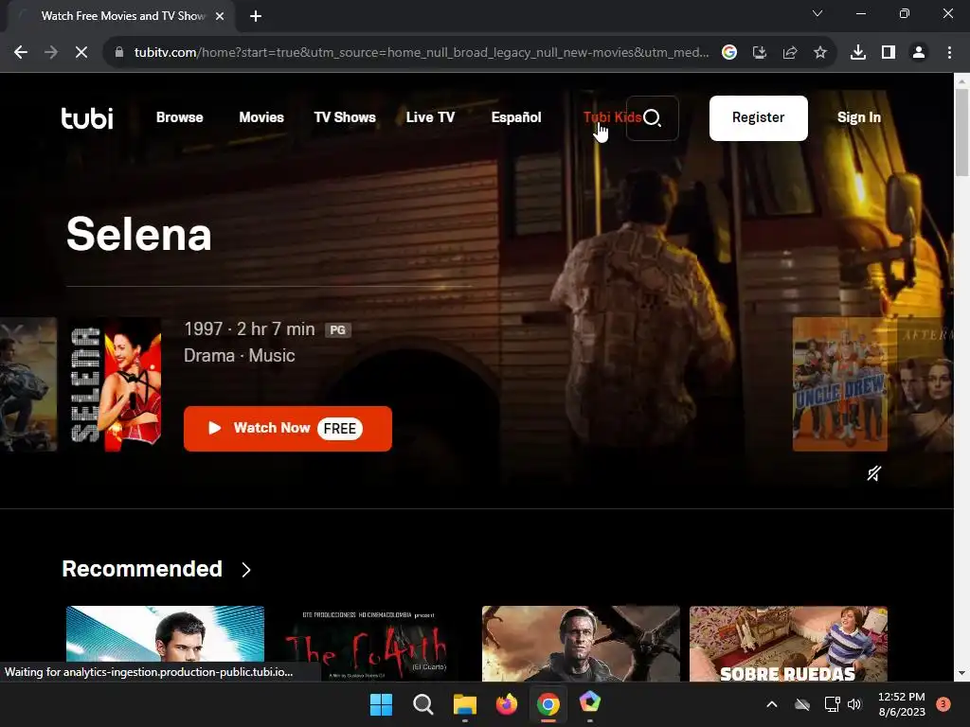Viewport: 970px width, 727px height.
Task: Open the Selena title link
Action: pos(139,235)
